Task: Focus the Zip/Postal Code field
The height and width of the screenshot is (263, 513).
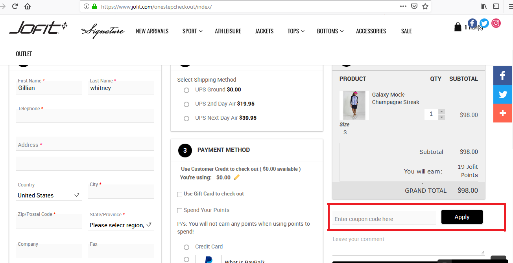Action: (49, 221)
